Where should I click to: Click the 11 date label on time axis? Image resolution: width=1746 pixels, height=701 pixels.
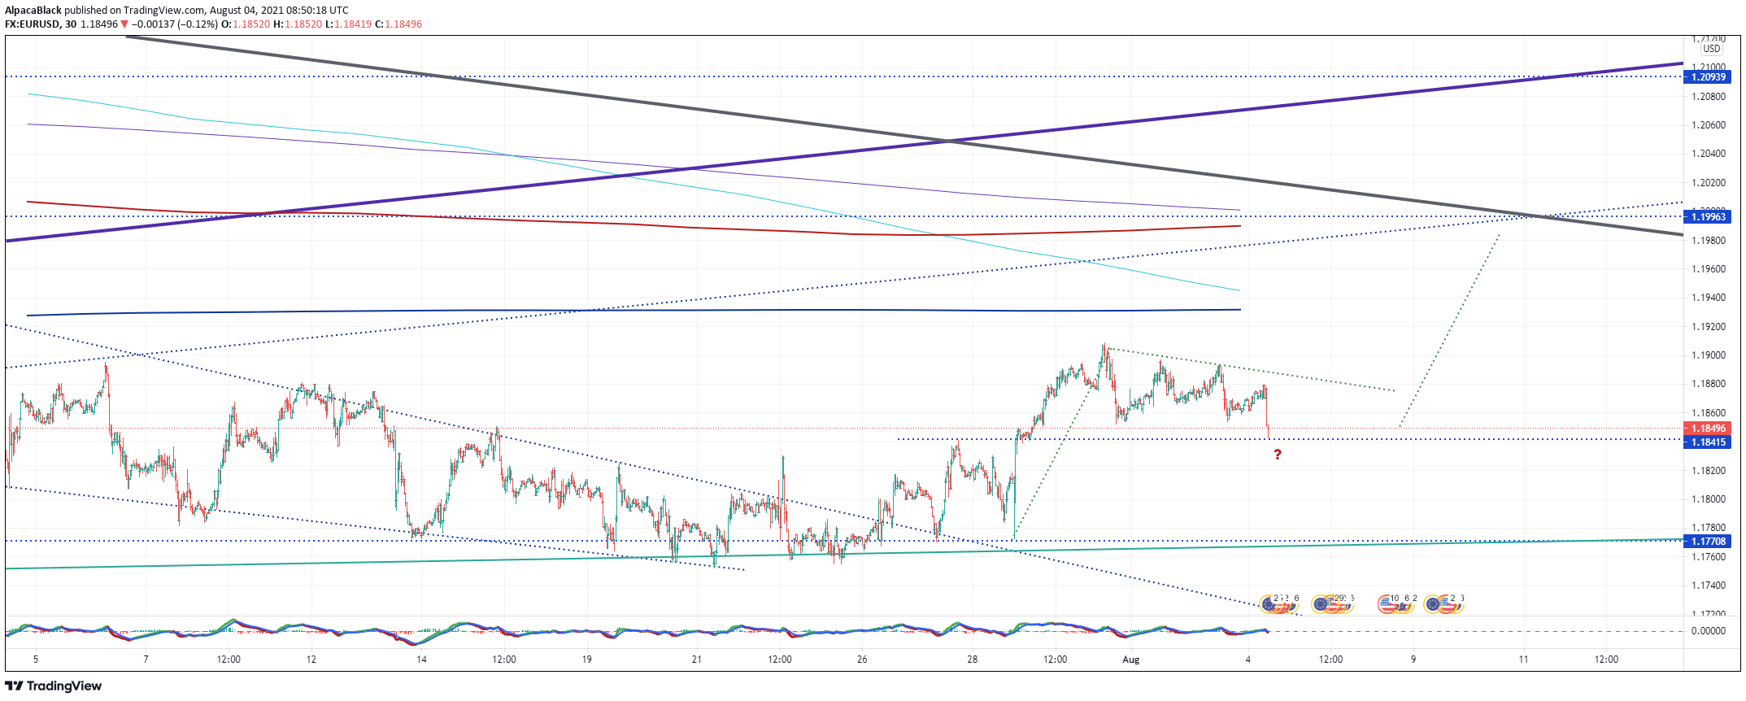pyautogui.click(x=1523, y=660)
